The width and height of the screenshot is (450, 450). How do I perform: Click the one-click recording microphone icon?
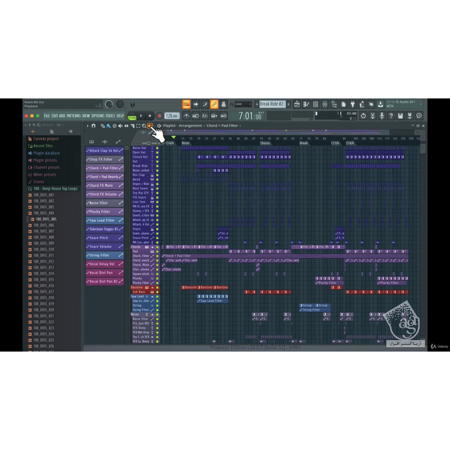[x=382, y=116]
